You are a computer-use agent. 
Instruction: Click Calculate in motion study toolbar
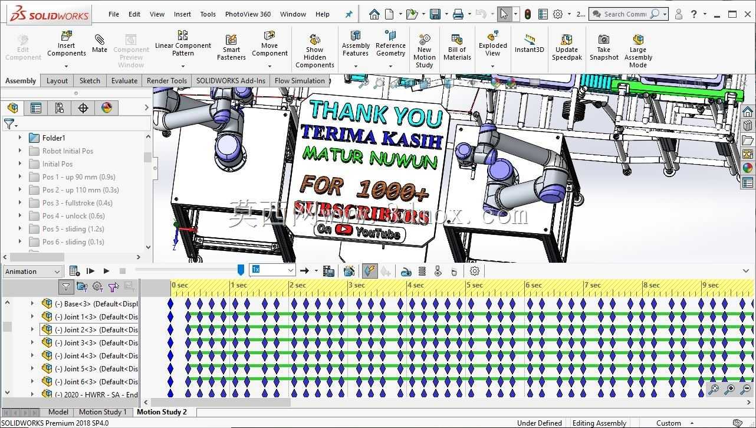(x=74, y=271)
